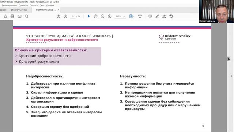The image size is (234, 132).
Task: Click subtitle "Критерии разумности и добросовестности"
Action: (x=62, y=40)
